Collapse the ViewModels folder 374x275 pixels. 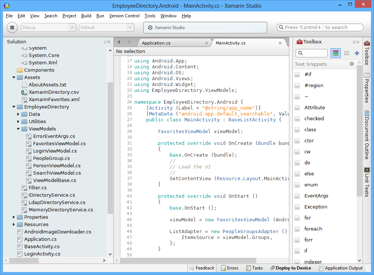18,129
